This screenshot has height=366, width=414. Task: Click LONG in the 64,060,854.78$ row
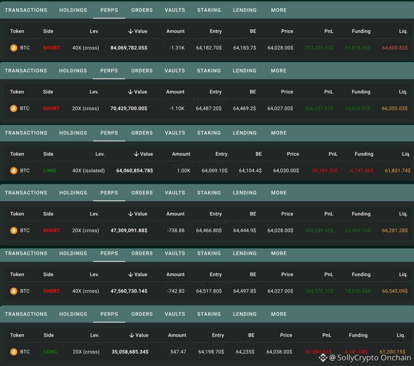coord(50,171)
